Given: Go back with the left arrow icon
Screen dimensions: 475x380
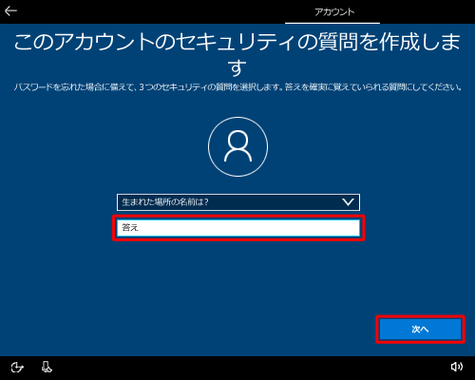Looking at the screenshot, I should click(10, 11).
